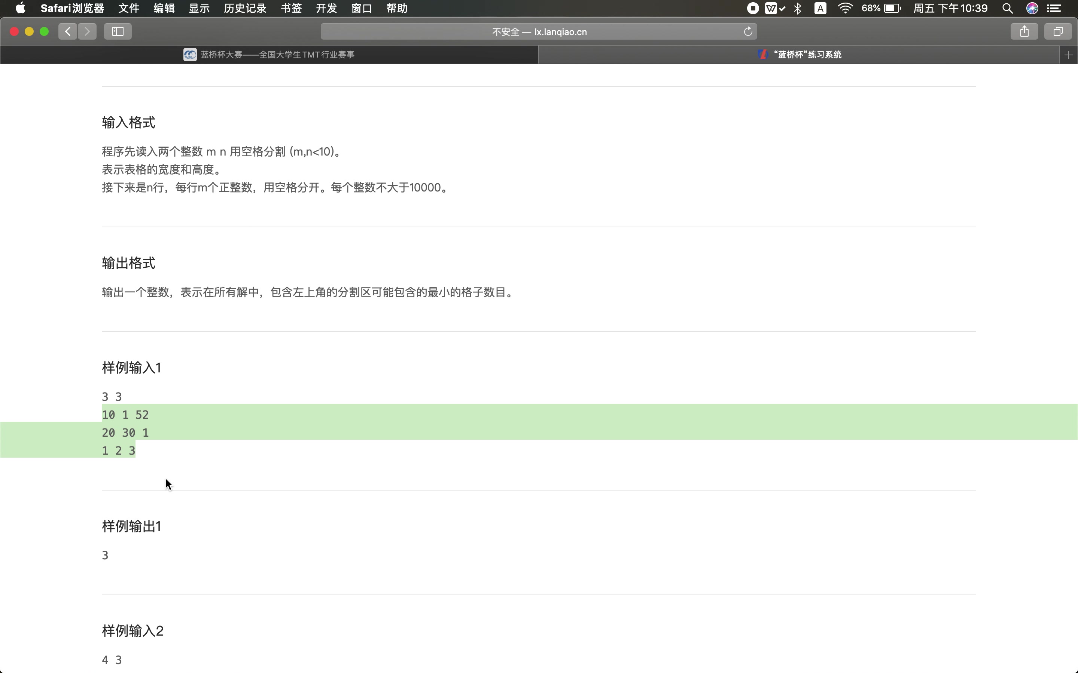Open Spotlight search
Viewport: 1078px width, 673px height.
point(1008,8)
